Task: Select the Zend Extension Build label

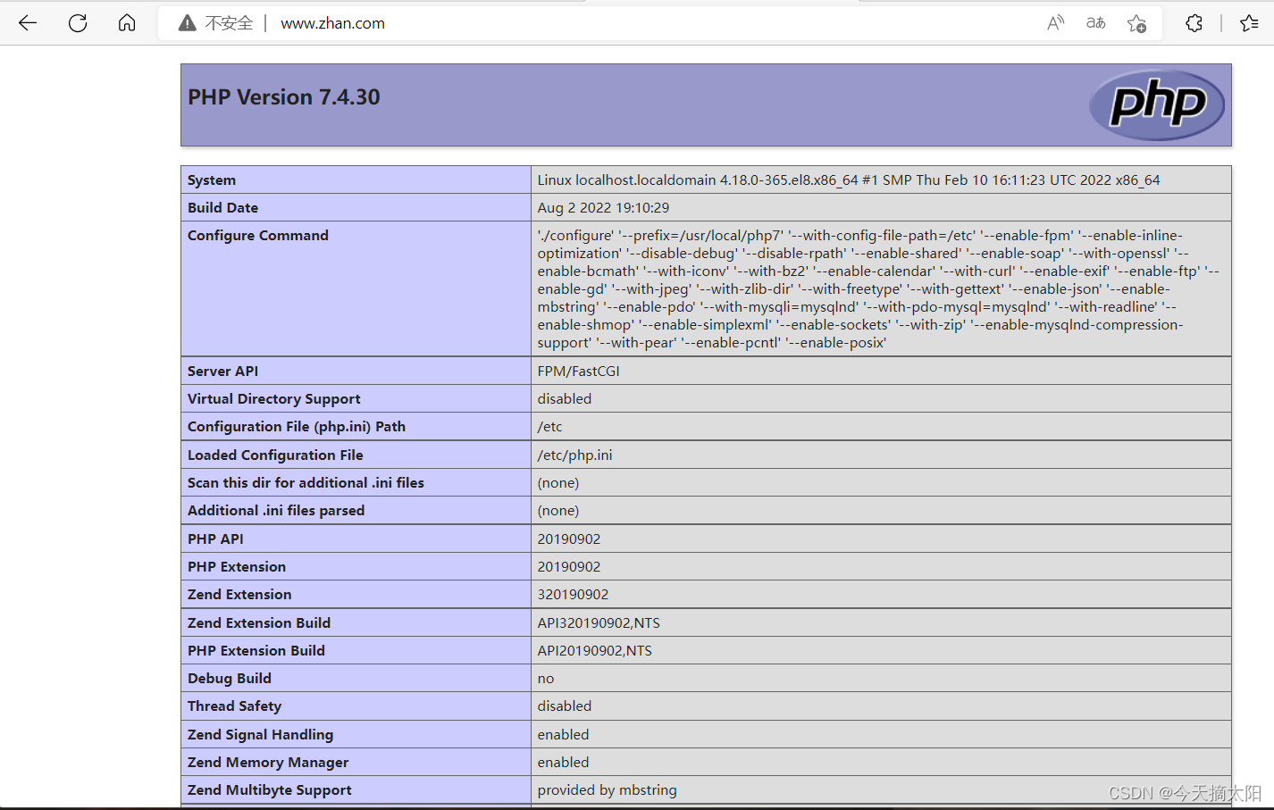Action: (x=259, y=622)
